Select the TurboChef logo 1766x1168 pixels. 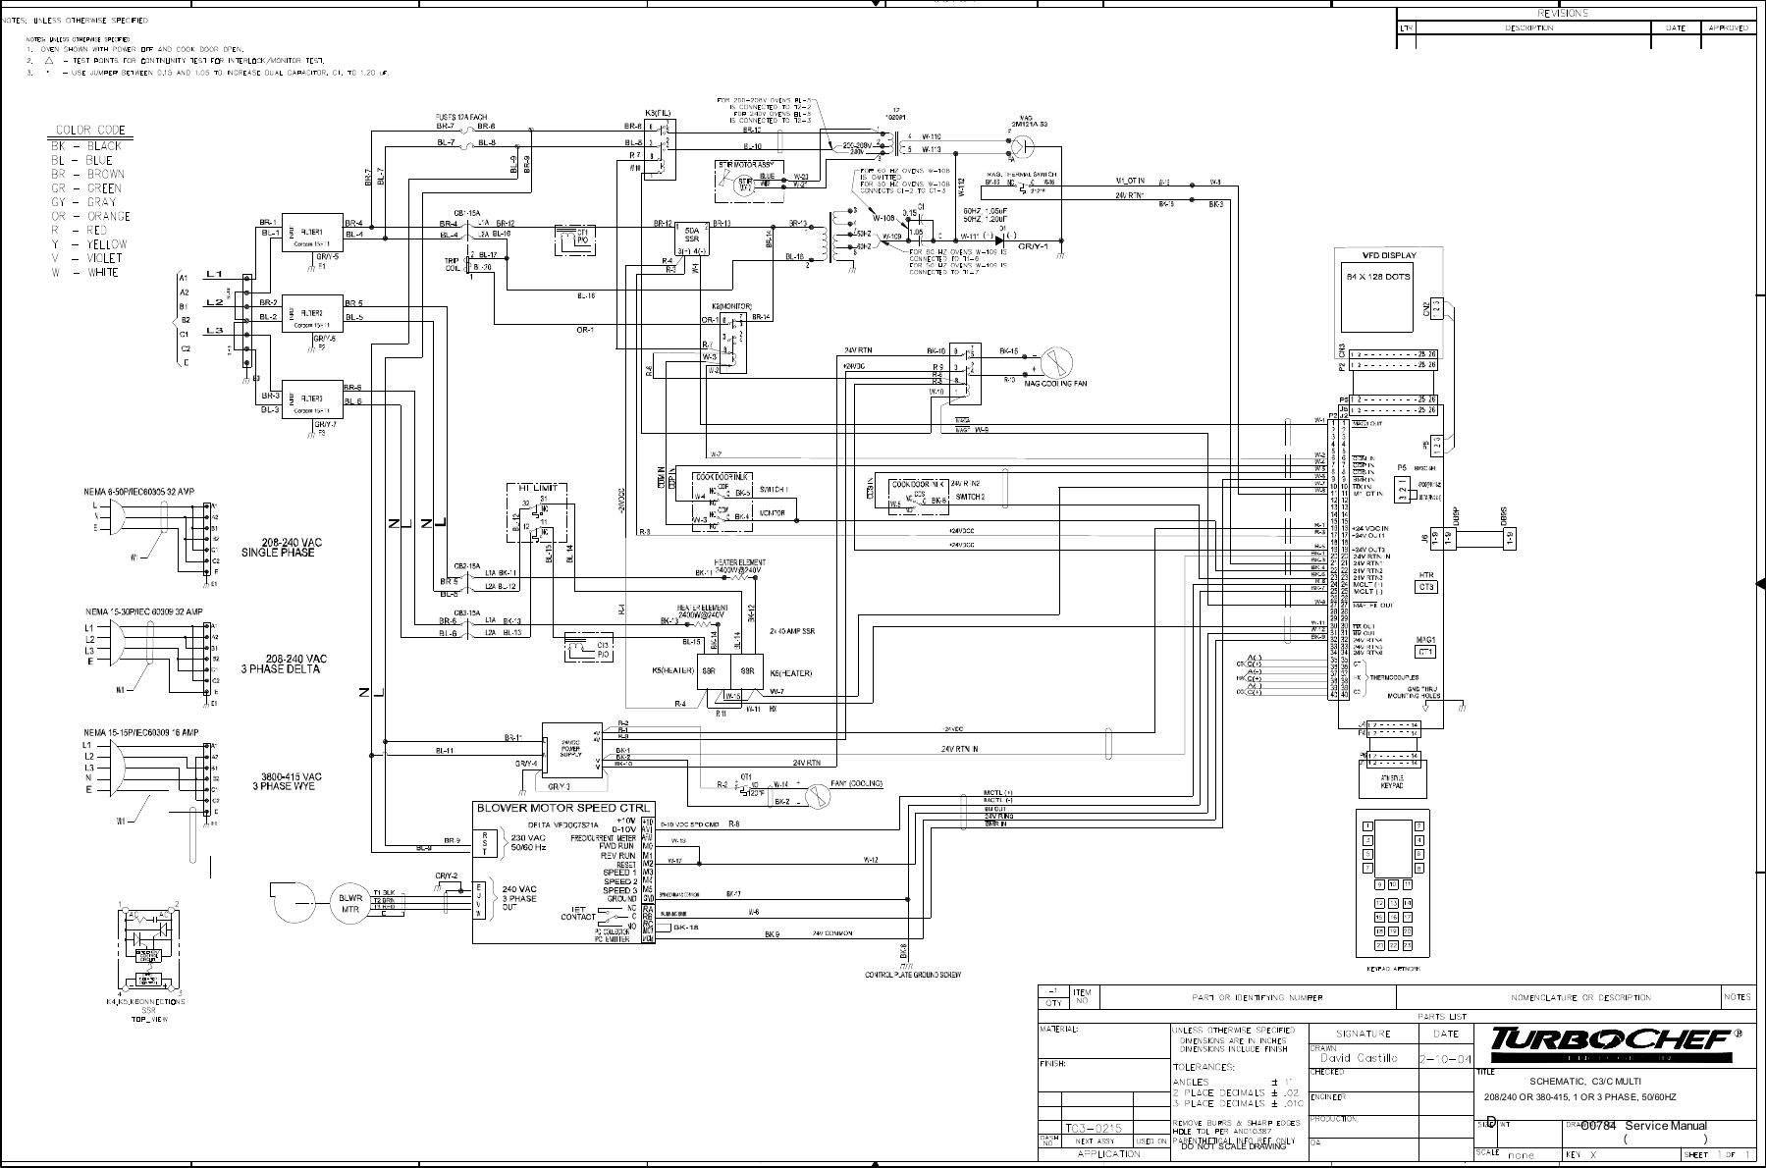pos(1621,1040)
